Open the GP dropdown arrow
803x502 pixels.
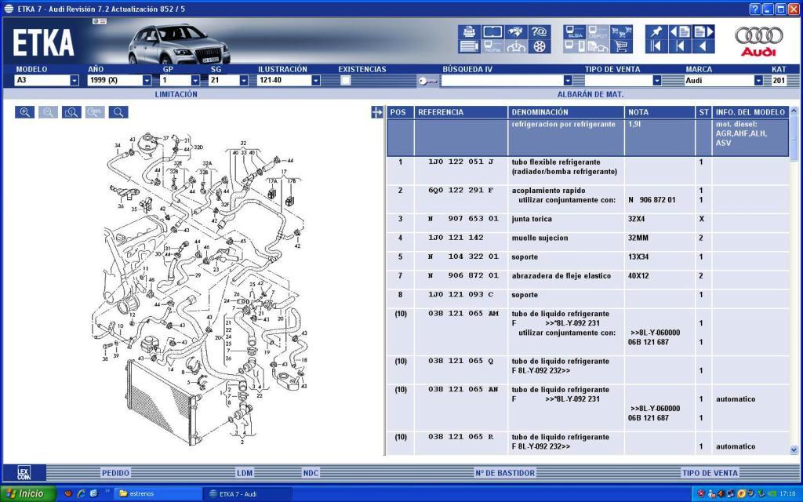click(x=195, y=81)
